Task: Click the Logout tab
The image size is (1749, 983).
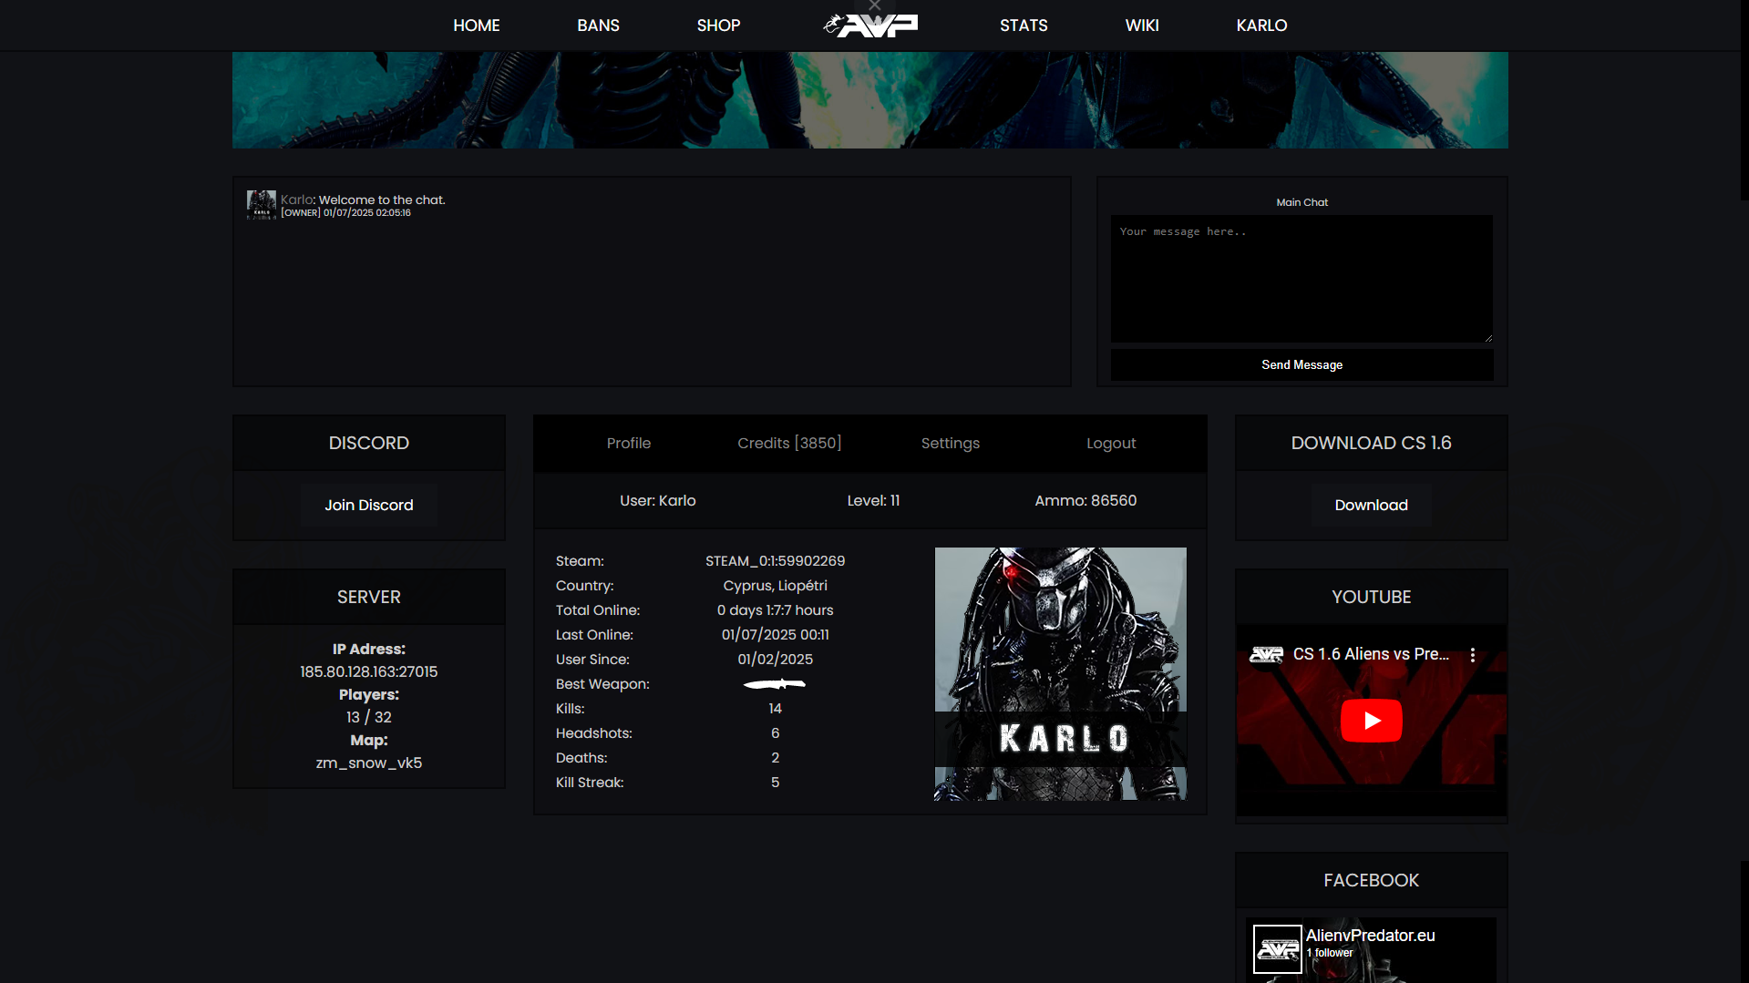Action: click(x=1110, y=444)
